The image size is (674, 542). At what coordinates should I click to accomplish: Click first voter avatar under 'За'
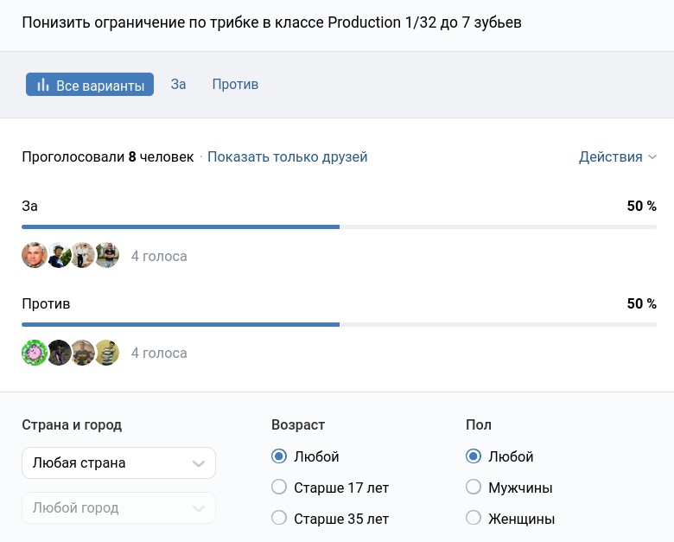coord(34,255)
